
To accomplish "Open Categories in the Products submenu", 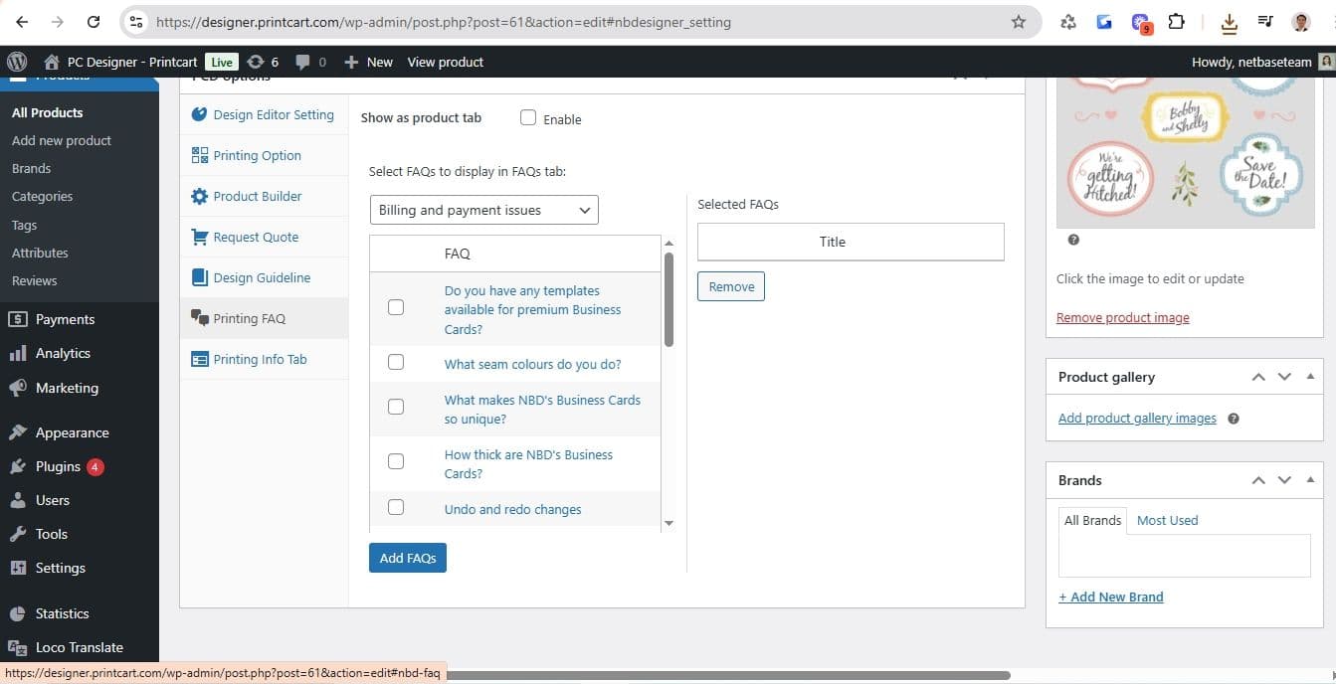I will click(42, 196).
